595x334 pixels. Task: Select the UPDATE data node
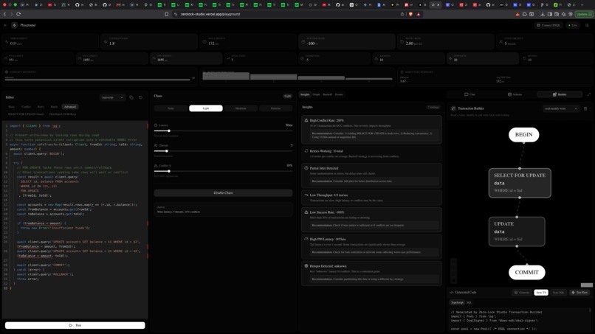(x=517, y=232)
